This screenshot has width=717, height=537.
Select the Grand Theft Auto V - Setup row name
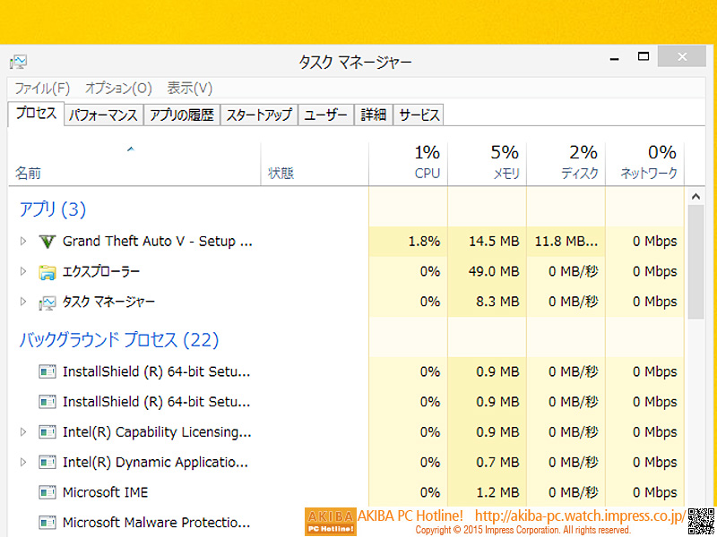tap(158, 241)
